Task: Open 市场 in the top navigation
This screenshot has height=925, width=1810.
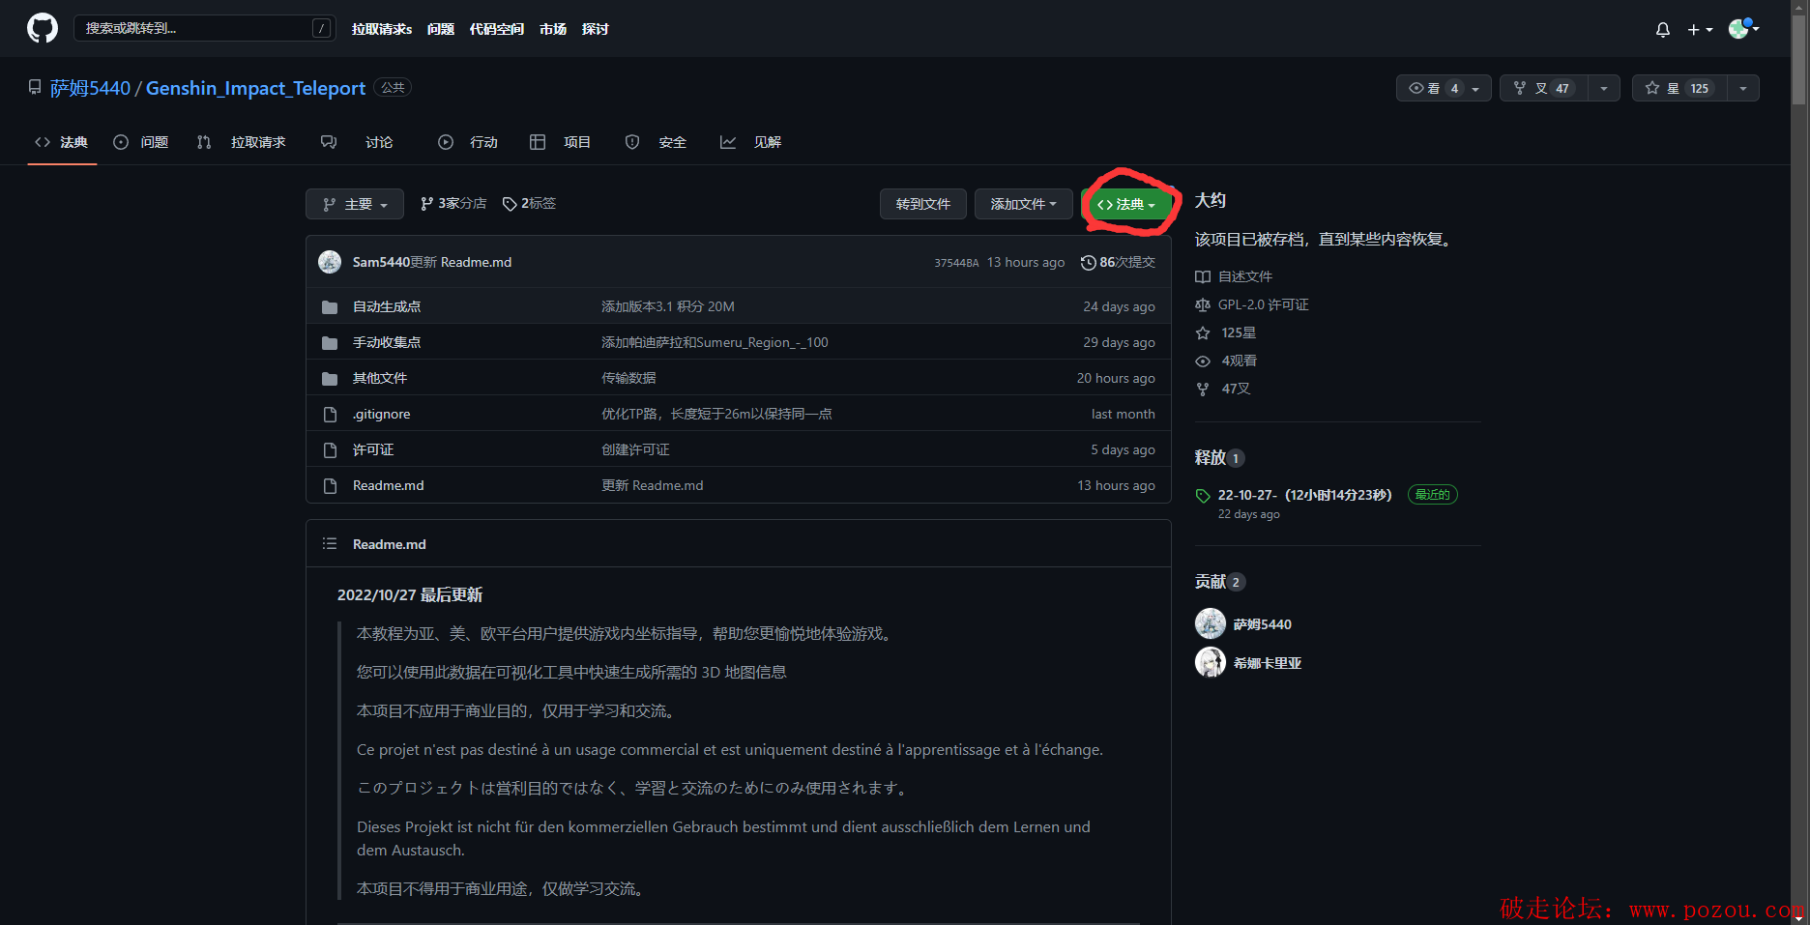Action: (553, 29)
